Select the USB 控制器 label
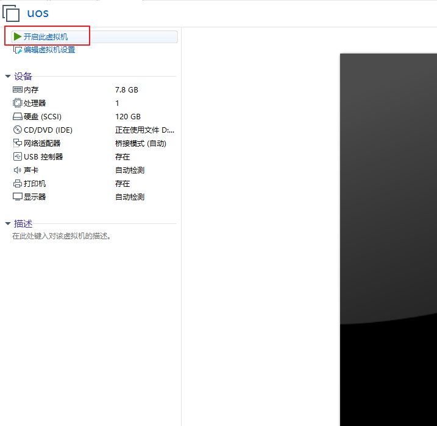The width and height of the screenshot is (437, 426). pos(43,156)
